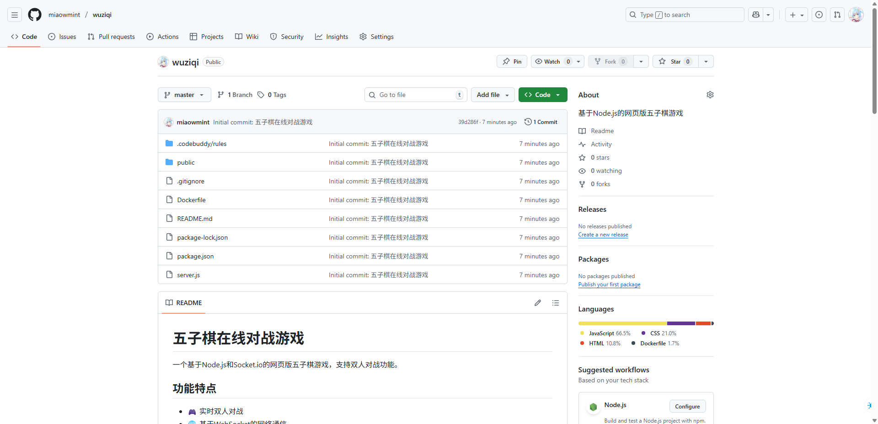
Task: Expand the Add file menu
Action: pos(493,95)
